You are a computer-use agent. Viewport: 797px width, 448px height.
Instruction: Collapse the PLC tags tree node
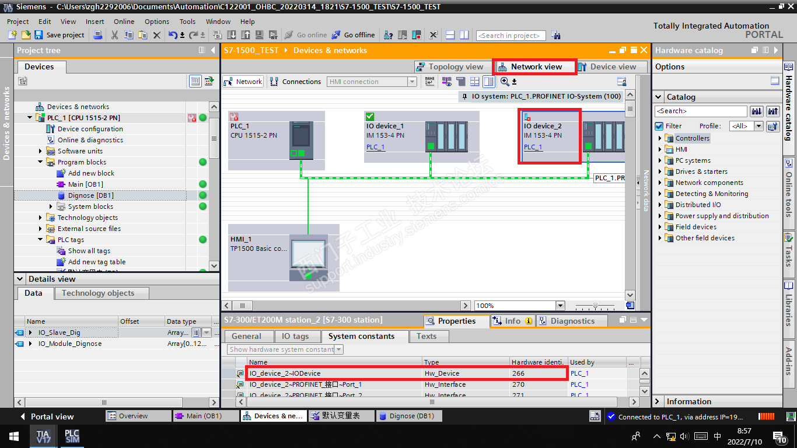(x=41, y=240)
